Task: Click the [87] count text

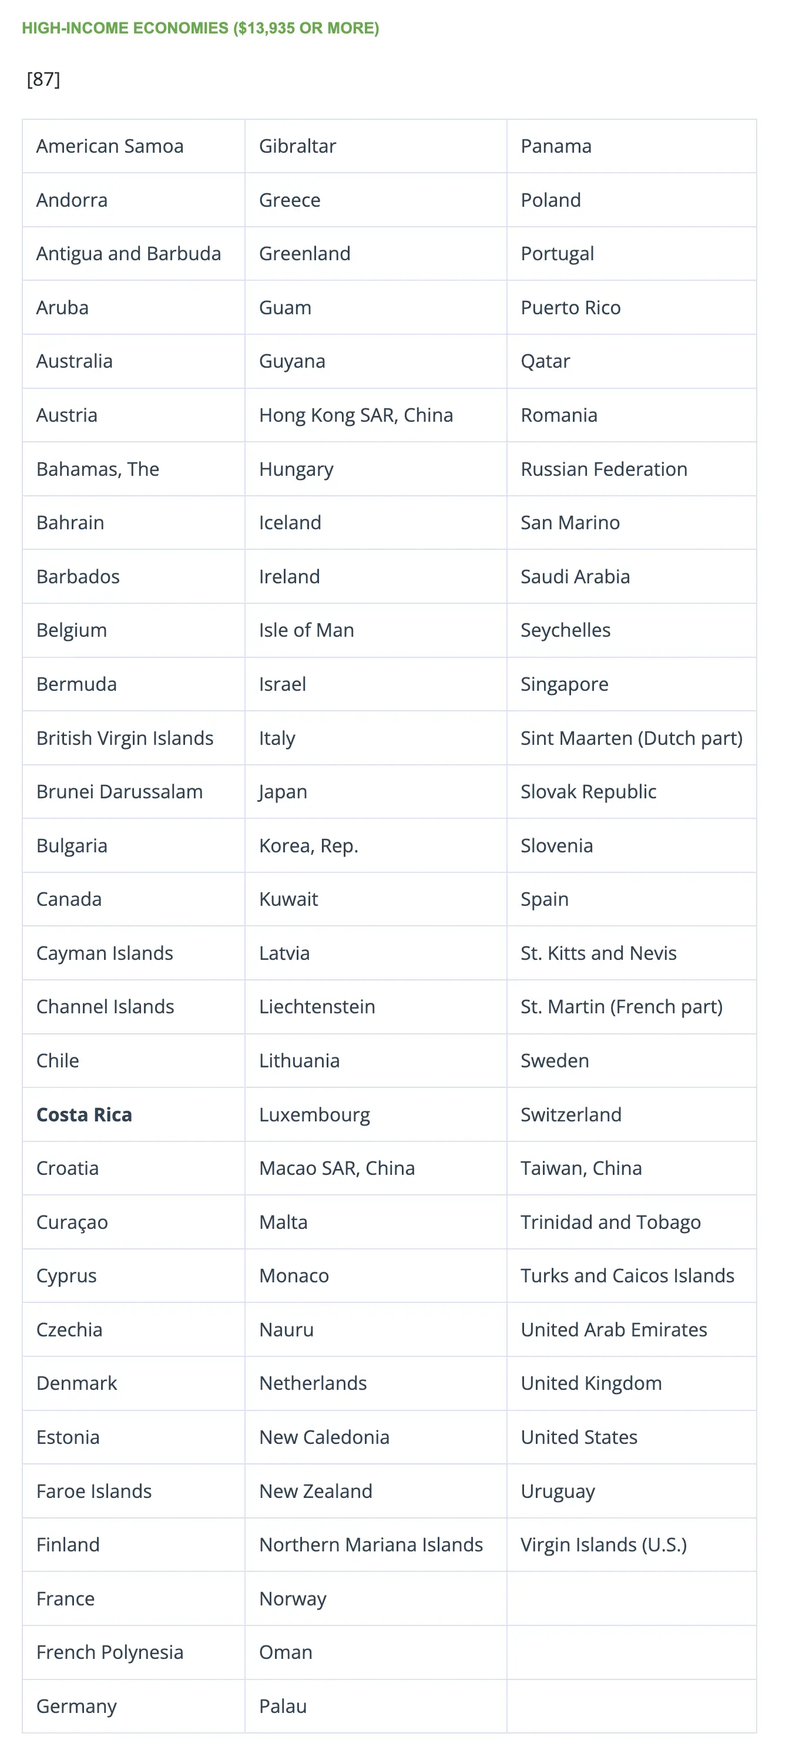Action: 43,79
